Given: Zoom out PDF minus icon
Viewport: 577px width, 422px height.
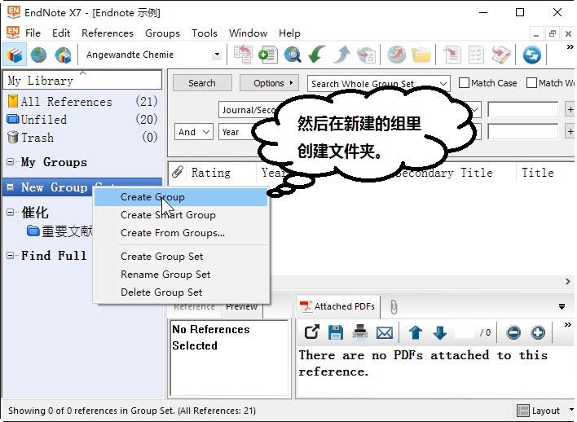Looking at the screenshot, I should [513, 332].
